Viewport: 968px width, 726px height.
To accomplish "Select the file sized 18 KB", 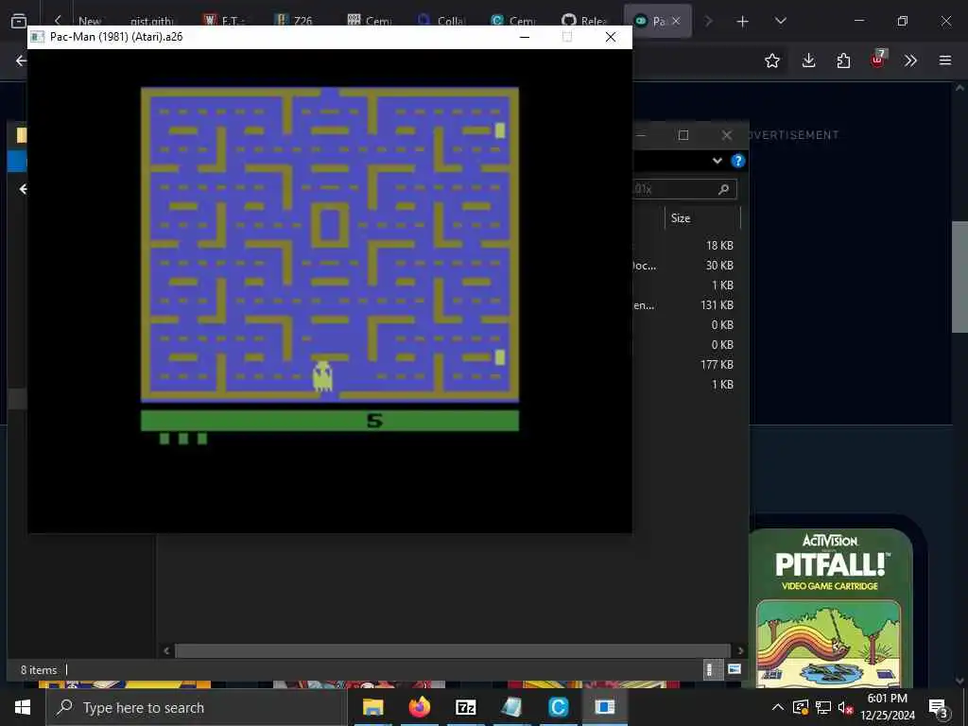I will (x=719, y=246).
